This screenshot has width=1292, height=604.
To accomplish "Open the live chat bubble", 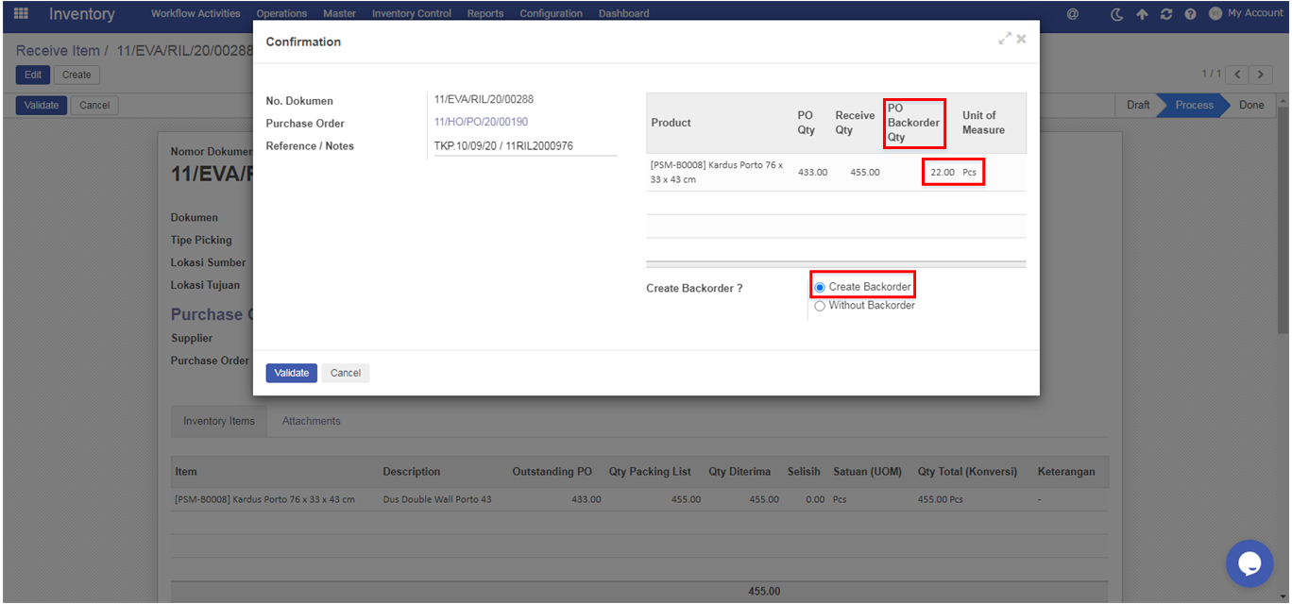I will (x=1249, y=563).
